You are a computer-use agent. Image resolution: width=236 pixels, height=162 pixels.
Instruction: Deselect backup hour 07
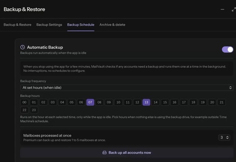90,102
